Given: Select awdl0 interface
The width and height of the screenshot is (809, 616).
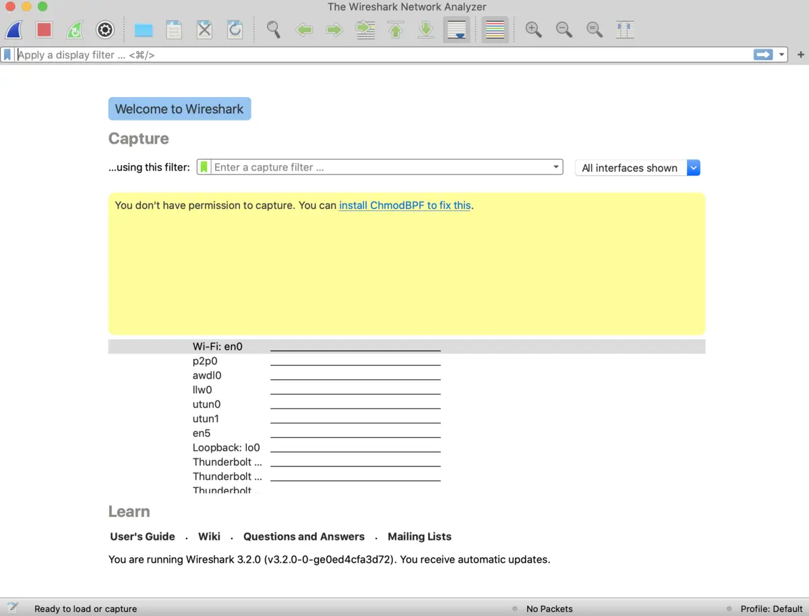Looking at the screenshot, I should click(x=407, y=375).
